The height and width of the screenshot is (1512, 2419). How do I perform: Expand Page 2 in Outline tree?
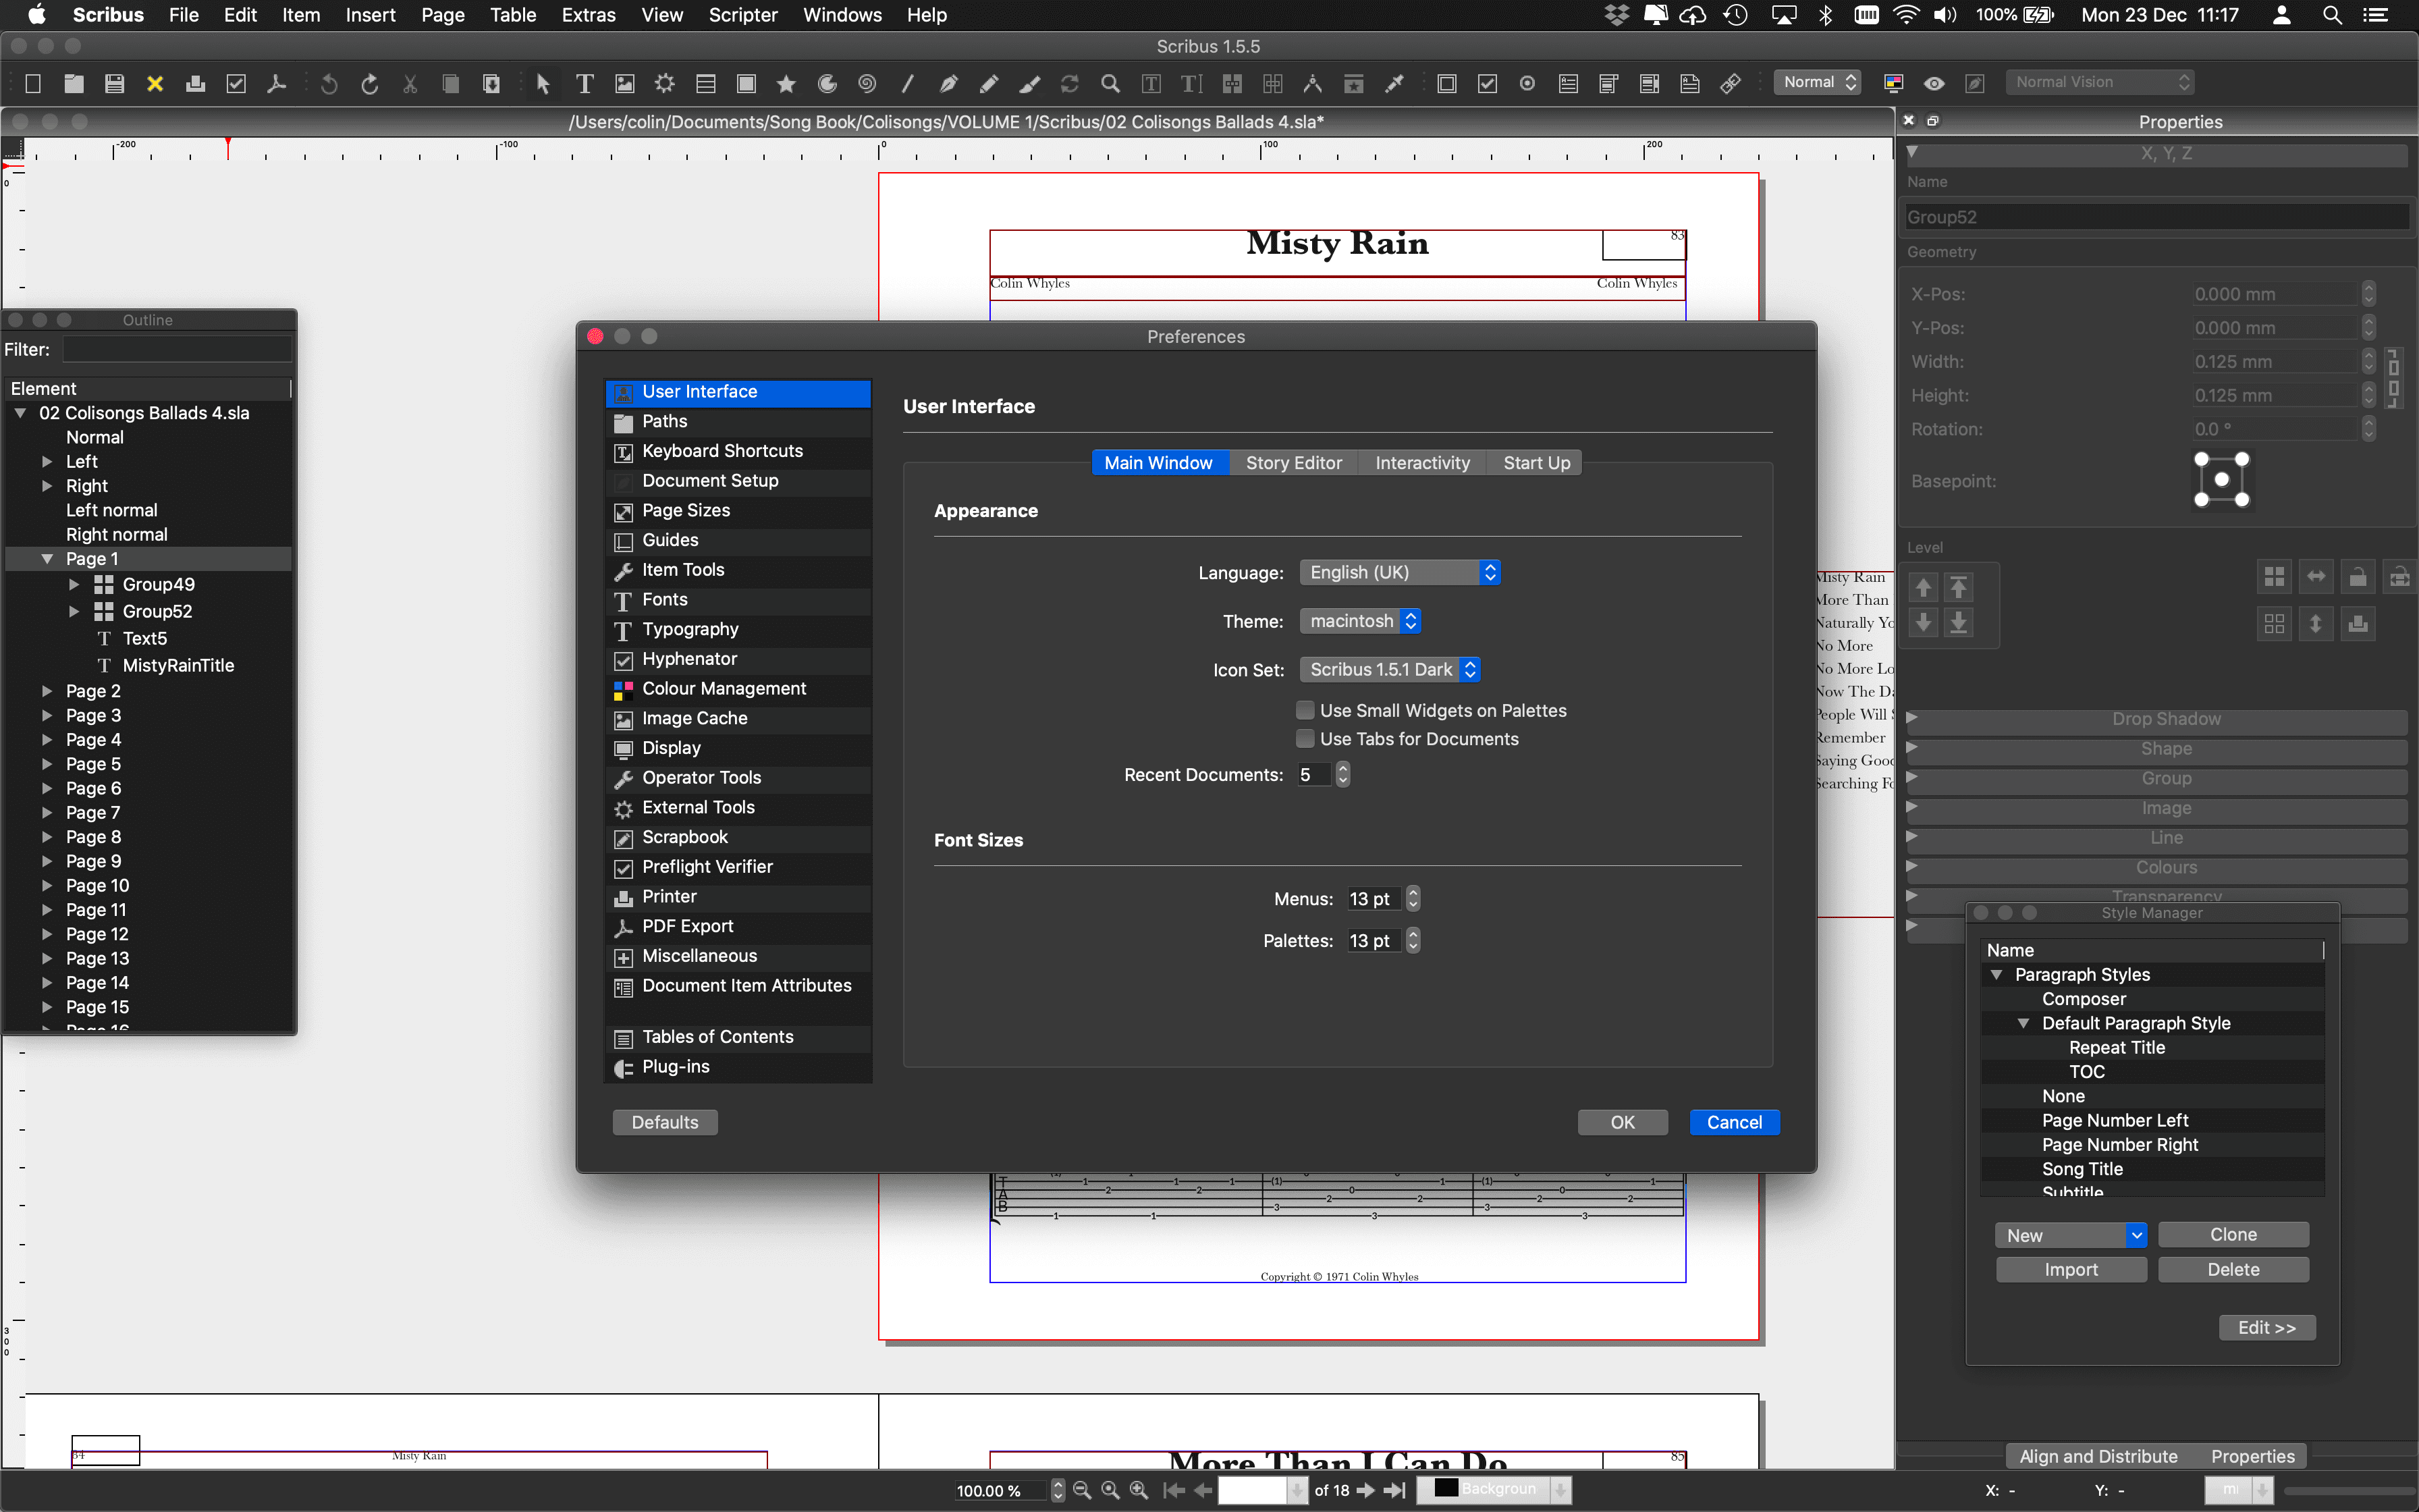click(x=47, y=691)
